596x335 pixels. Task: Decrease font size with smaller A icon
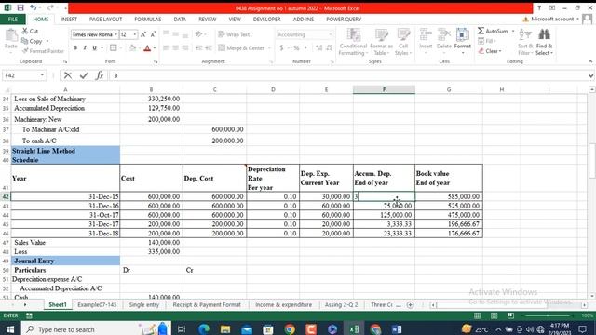pyautogui.click(x=153, y=34)
